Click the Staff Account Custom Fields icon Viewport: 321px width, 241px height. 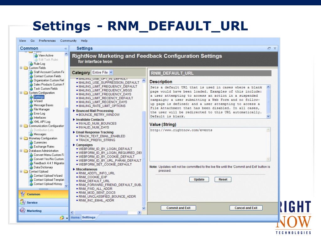tap(31, 72)
